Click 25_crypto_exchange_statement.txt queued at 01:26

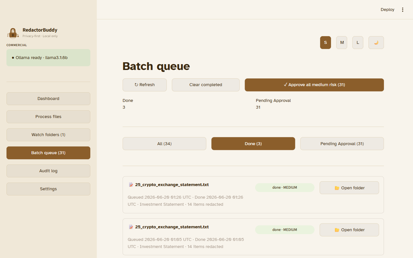pos(172,185)
